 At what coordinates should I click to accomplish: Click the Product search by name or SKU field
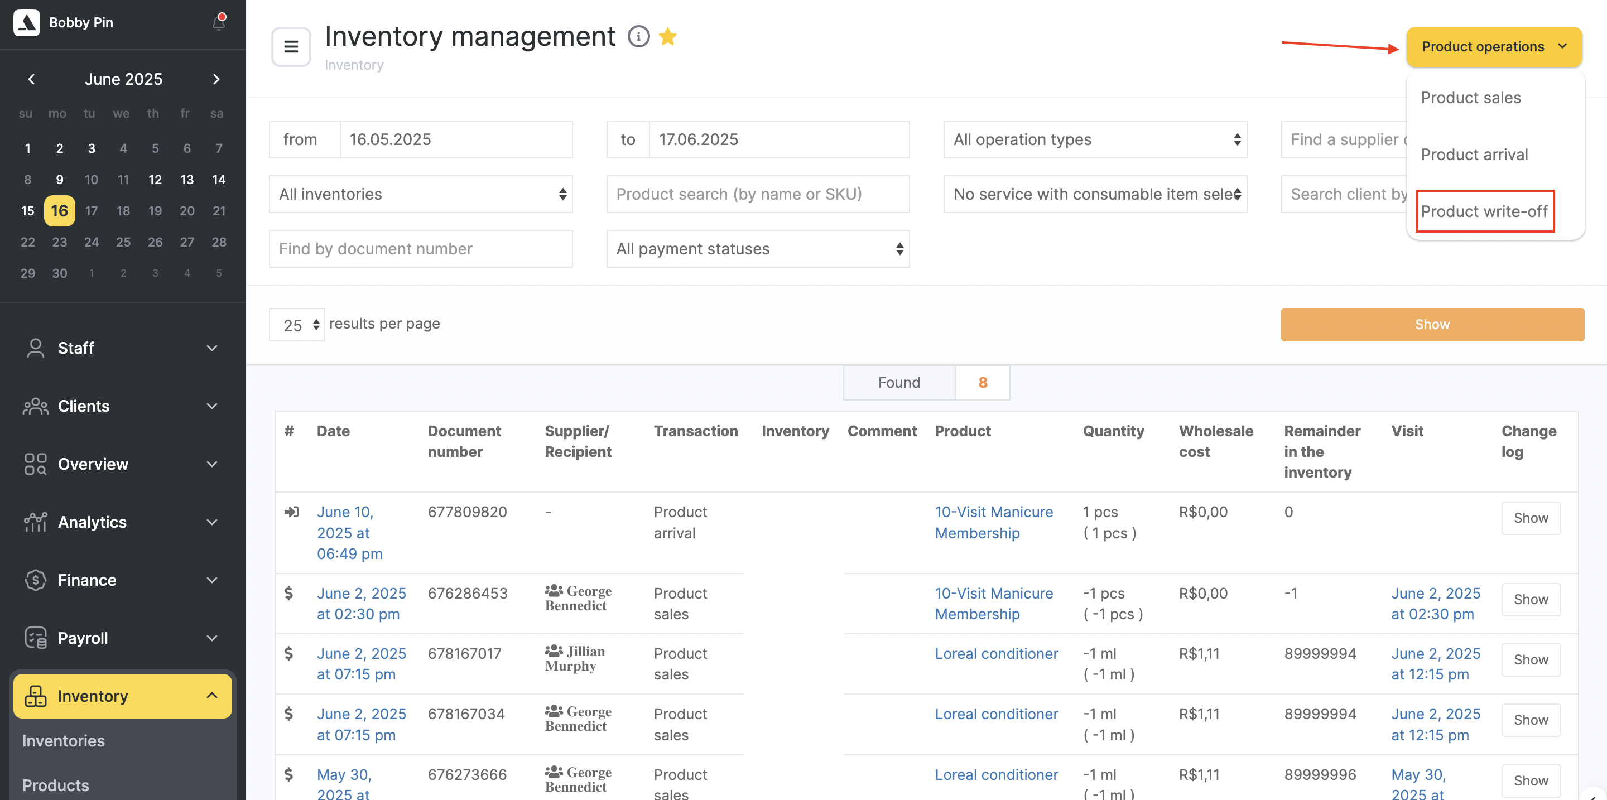click(757, 194)
